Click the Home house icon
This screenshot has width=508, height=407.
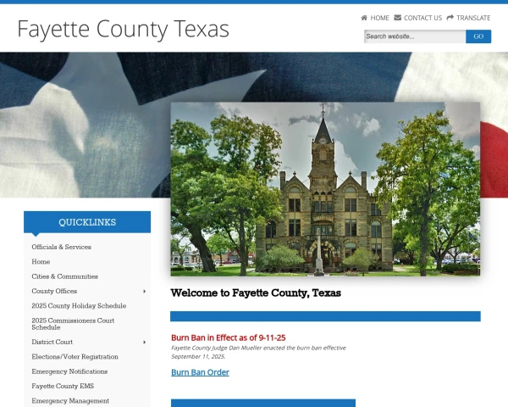tap(364, 18)
